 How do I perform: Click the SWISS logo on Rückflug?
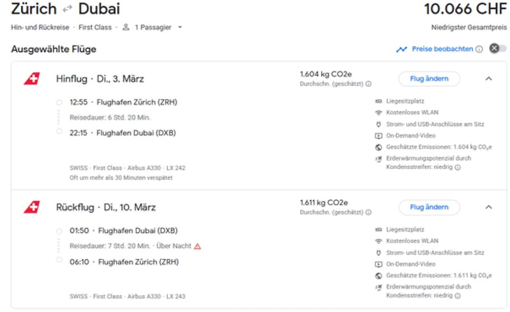click(x=32, y=207)
